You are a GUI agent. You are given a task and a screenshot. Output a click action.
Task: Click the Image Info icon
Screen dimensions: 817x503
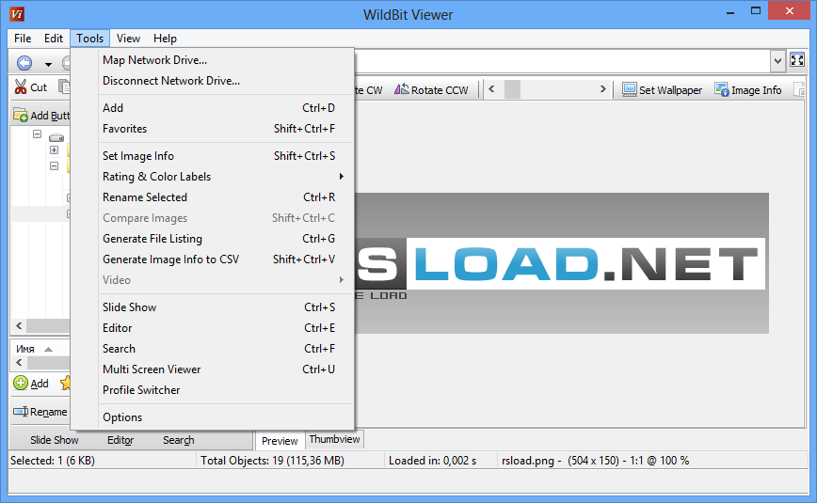[722, 89]
